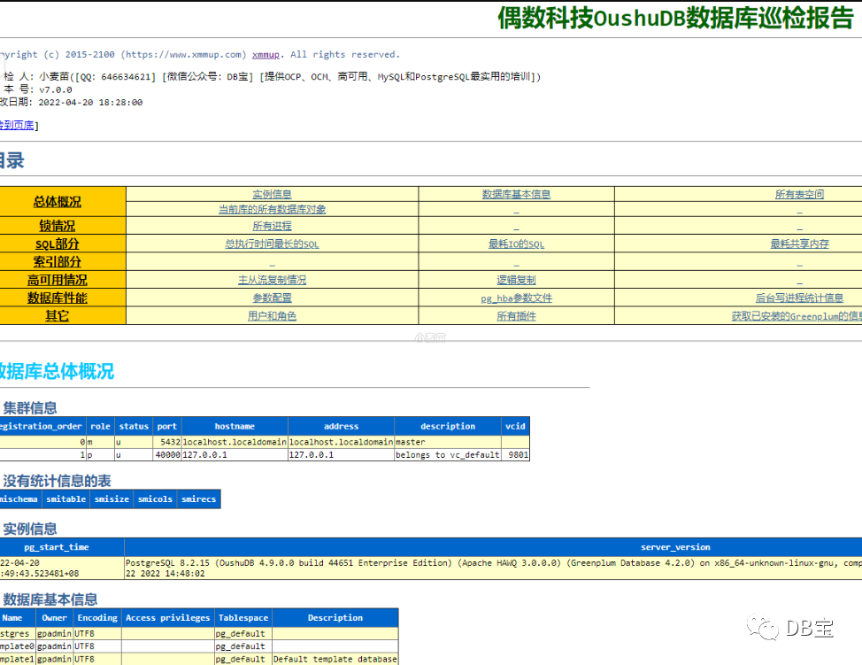Open the 总体概况 section link
The image size is (862, 665).
(x=58, y=202)
